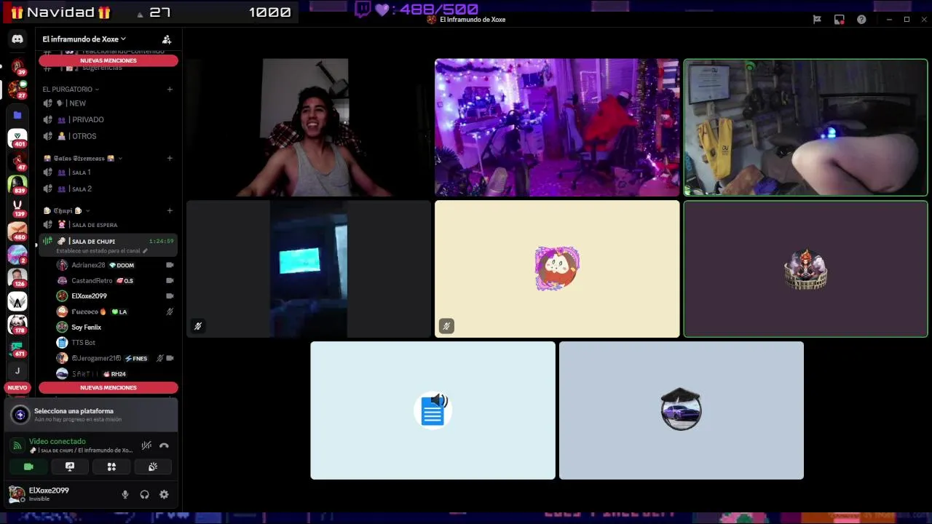Join the SALA DE ESPERA voice channel
The height and width of the screenshot is (524, 932).
coord(108,225)
